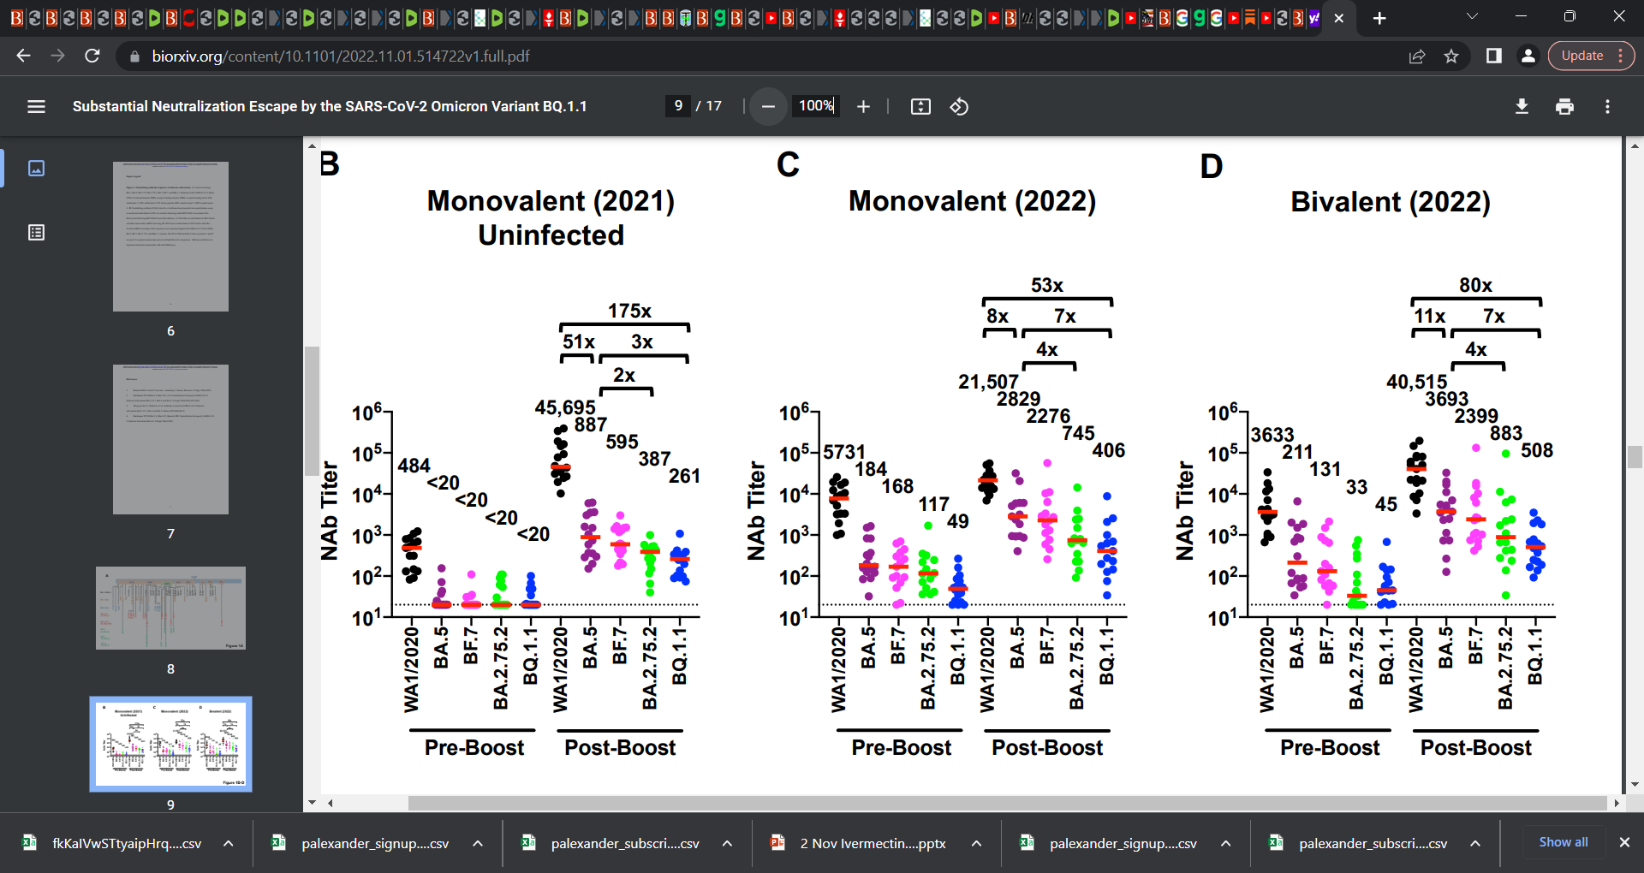The width and height of the screenshot is (1644, 873).
Task: Print the PDF document
Action: pyautogui.click(x=1564, y=106)
